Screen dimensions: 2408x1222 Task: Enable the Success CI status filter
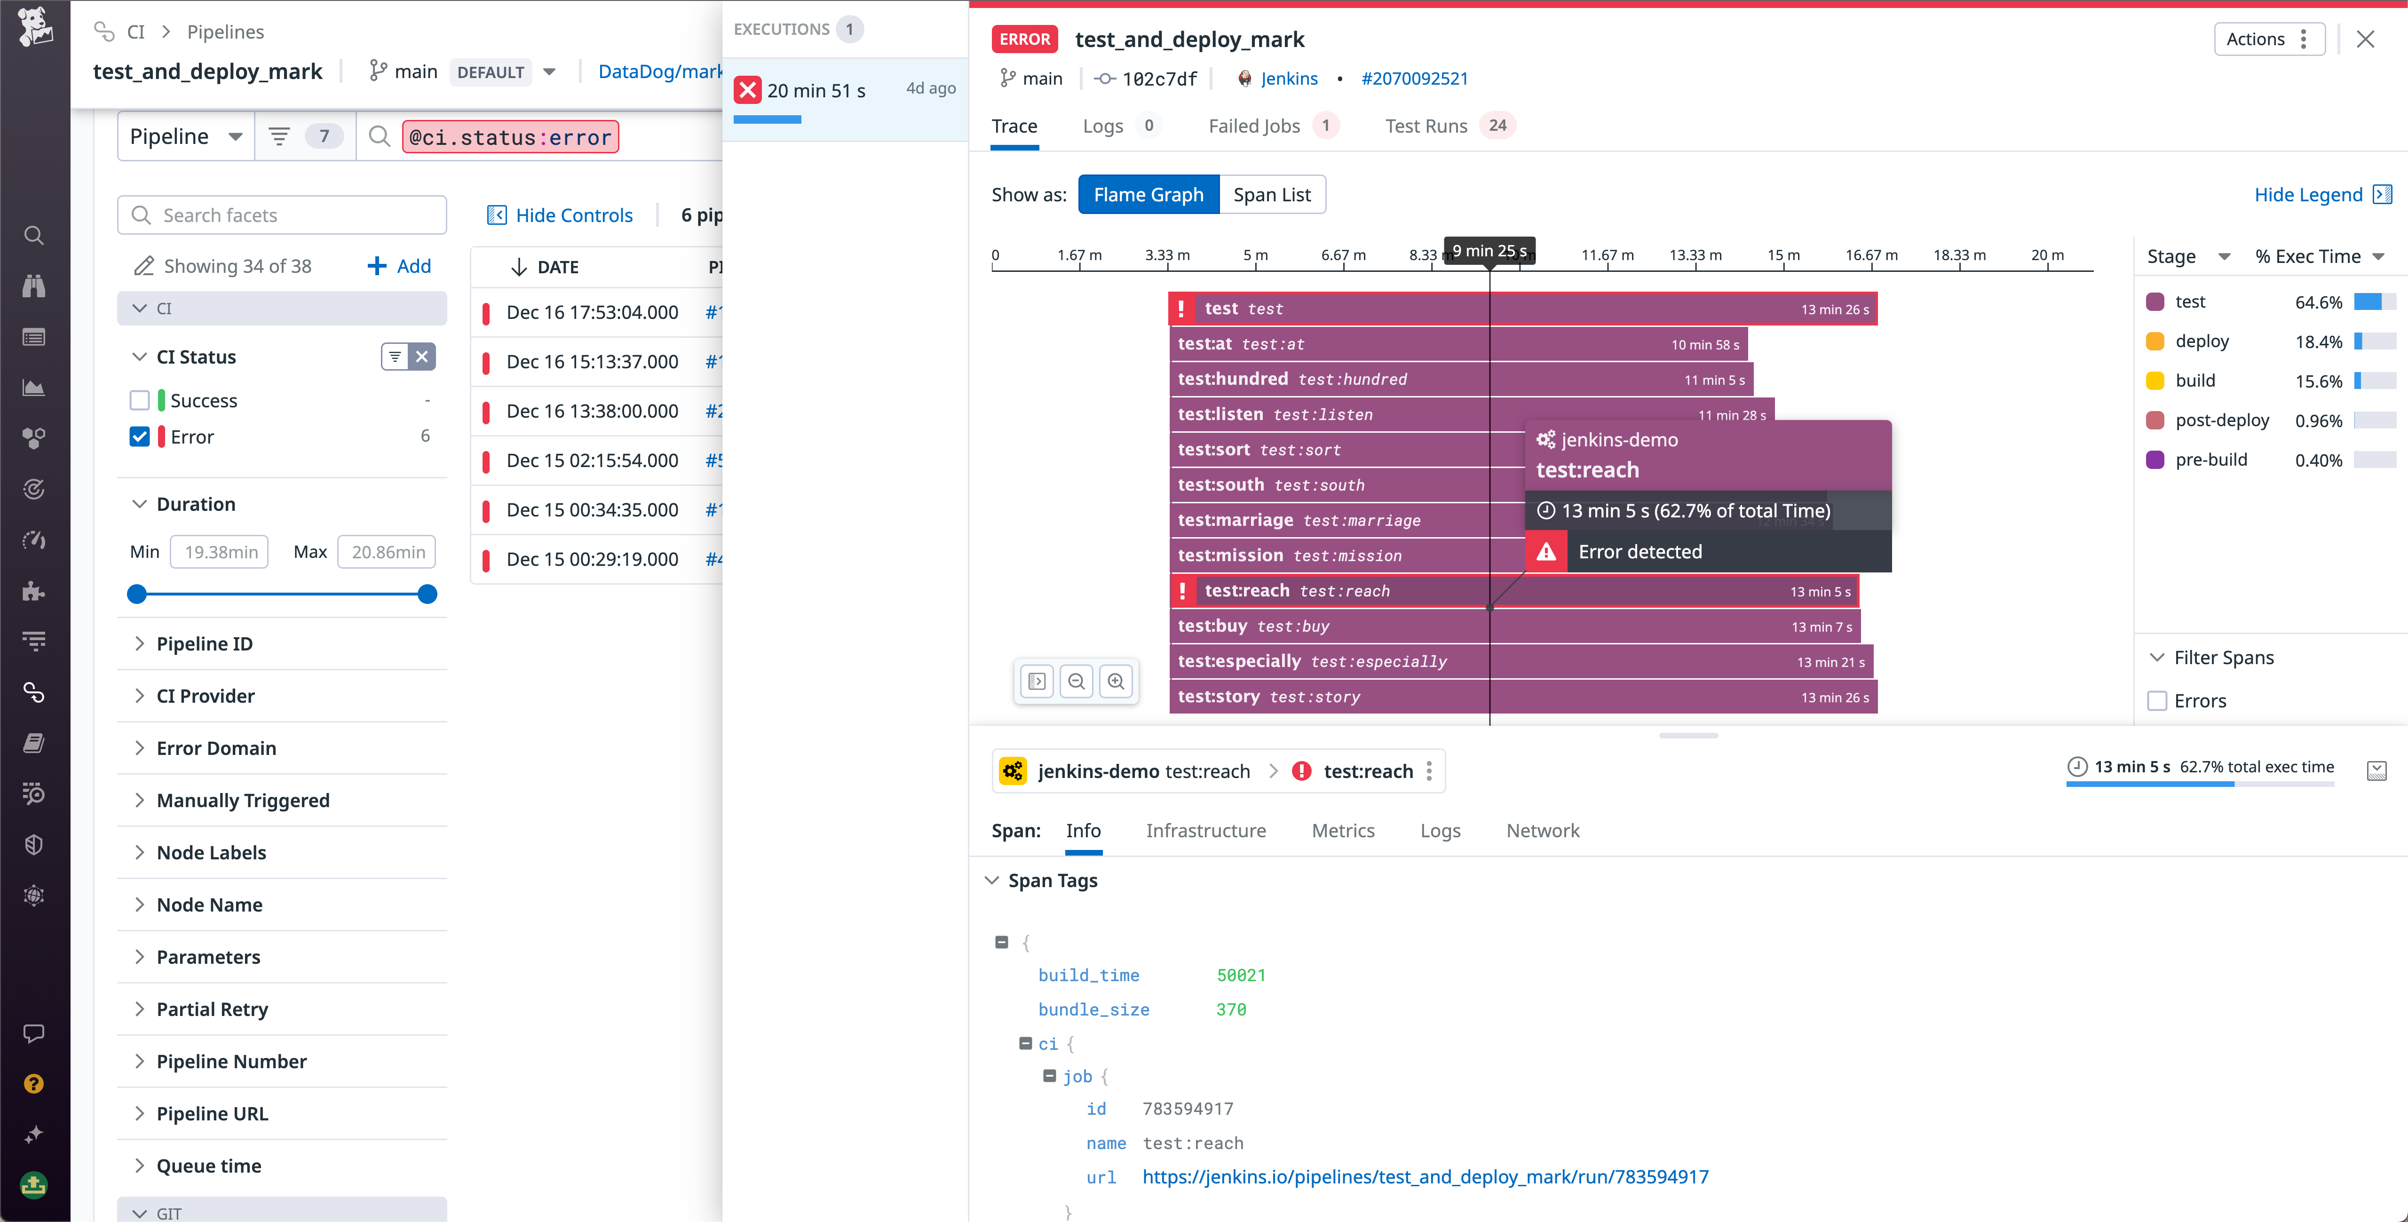coord(139,400)
